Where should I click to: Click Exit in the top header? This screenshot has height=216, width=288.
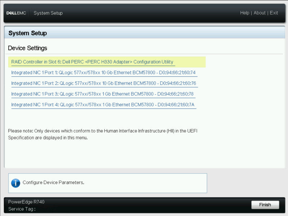click(x=274, y=13)
